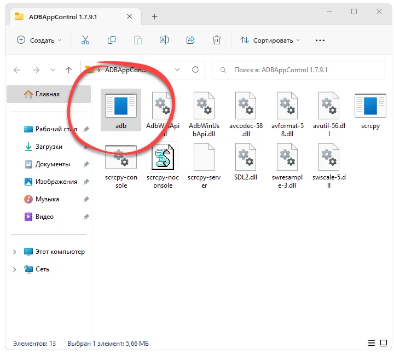Screen dimensions: 394x354
Task: Select the scrcpy application file
Action: (370, 111)
